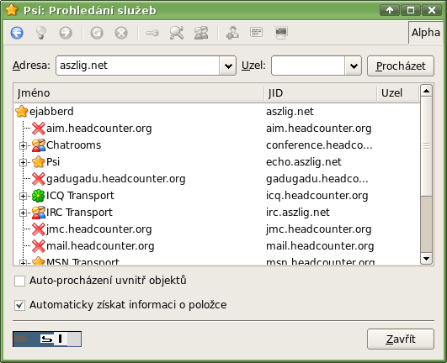This screenshot has width=447, height=363.
Task: Click the conference.headco... JID cell
Action: pyautogui.click(x=319, y=145)
